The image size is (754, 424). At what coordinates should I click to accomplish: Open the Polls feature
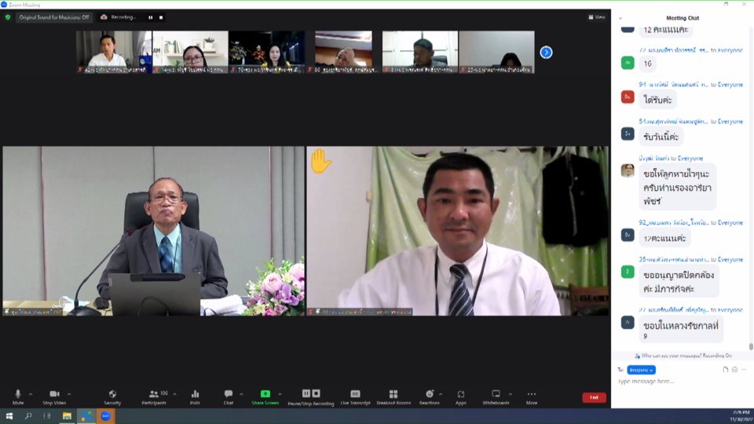coord(195,397)
